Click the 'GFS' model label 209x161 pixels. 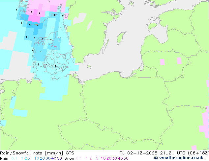(70, 153)
